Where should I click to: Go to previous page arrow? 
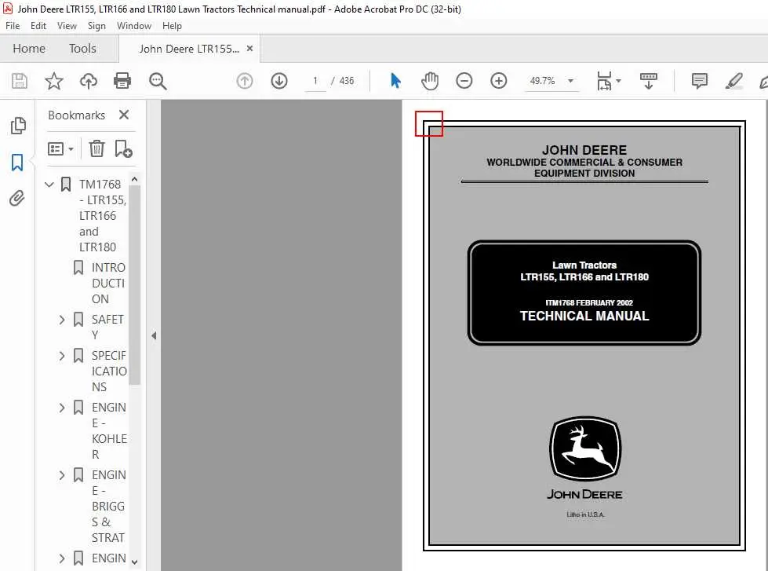pos(245,80)
